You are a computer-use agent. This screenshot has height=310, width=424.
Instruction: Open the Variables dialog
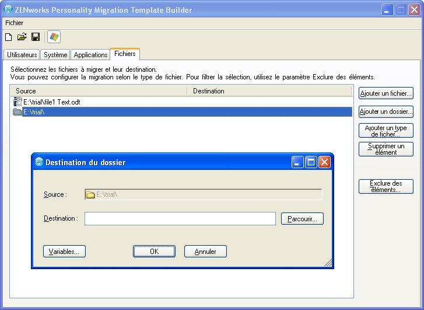click(x=64, y=252)
